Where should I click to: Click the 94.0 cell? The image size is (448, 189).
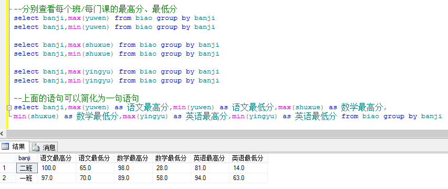click(210, 178)
